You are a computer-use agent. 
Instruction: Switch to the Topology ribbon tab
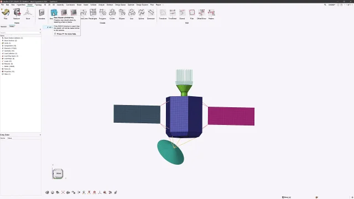tap(38, 5)
